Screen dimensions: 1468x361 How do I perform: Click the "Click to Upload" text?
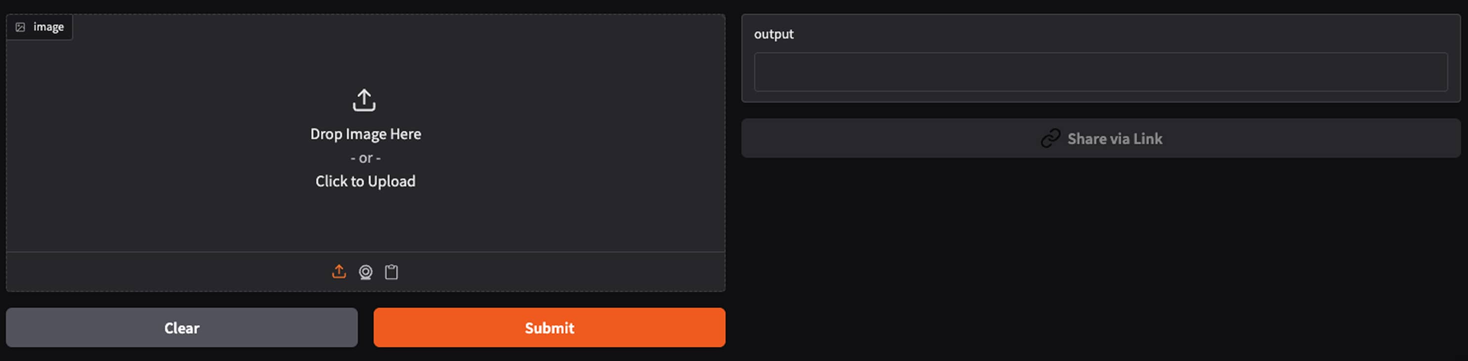tap(365, 181)
